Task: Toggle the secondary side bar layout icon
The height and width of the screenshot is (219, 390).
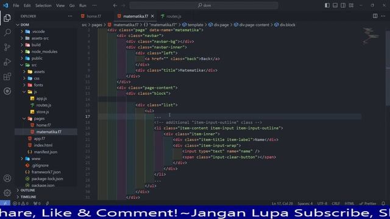Action: [343, 5]
